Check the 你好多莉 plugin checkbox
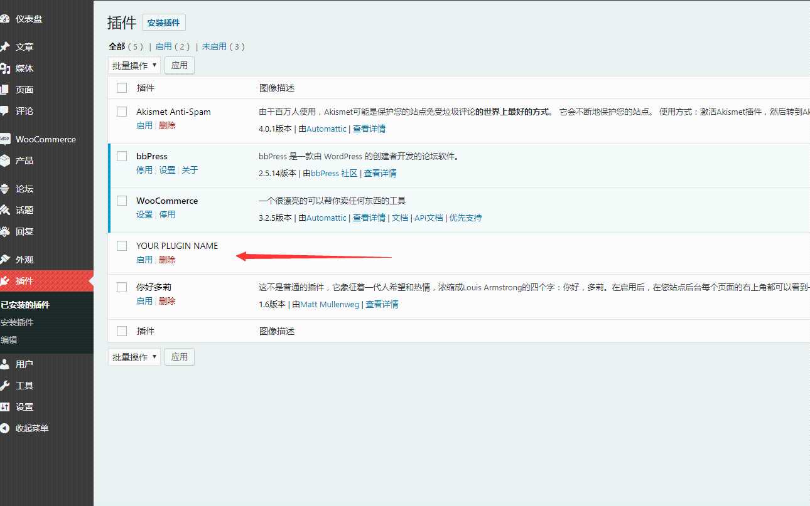This screenshot has height=506, width=810. 122,287
